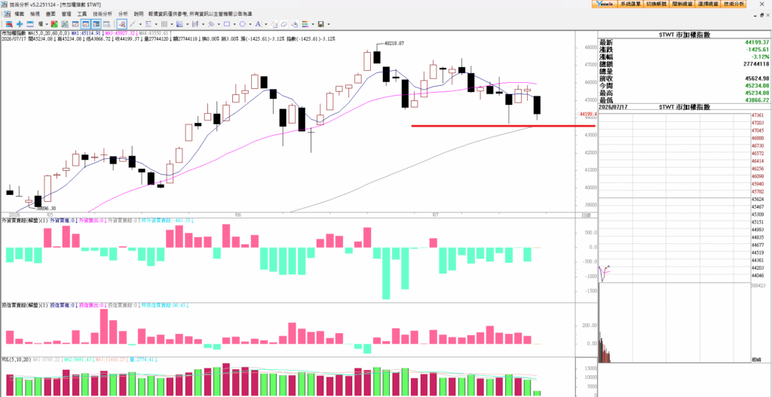
Task: Select the ellipse drawing tool
Action: (x=243, y=24)
